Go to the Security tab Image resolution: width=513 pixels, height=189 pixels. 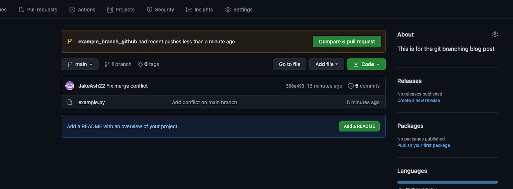tap(160, 9)
